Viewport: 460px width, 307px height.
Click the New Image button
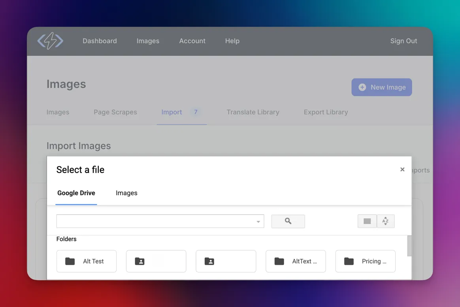382,87
